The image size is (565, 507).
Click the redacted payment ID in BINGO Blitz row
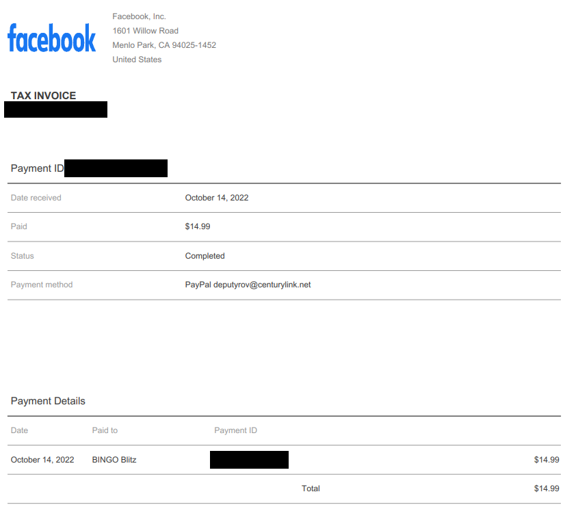[249, 460]
